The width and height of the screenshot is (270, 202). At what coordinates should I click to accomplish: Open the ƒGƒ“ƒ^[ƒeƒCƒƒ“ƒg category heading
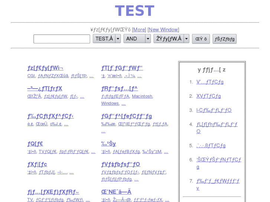click(127, 116)
